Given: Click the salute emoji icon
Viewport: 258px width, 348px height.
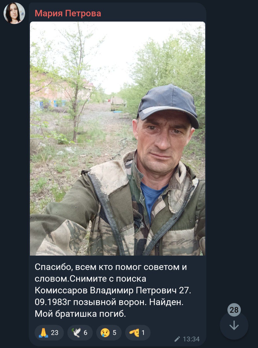Looking at the screenshot, I should pos(134,333).
